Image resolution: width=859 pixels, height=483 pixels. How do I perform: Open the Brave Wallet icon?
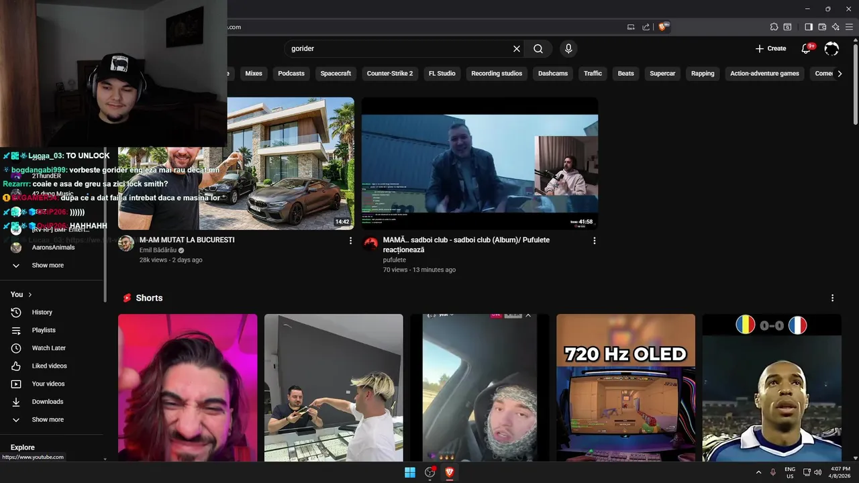[822, 27]
